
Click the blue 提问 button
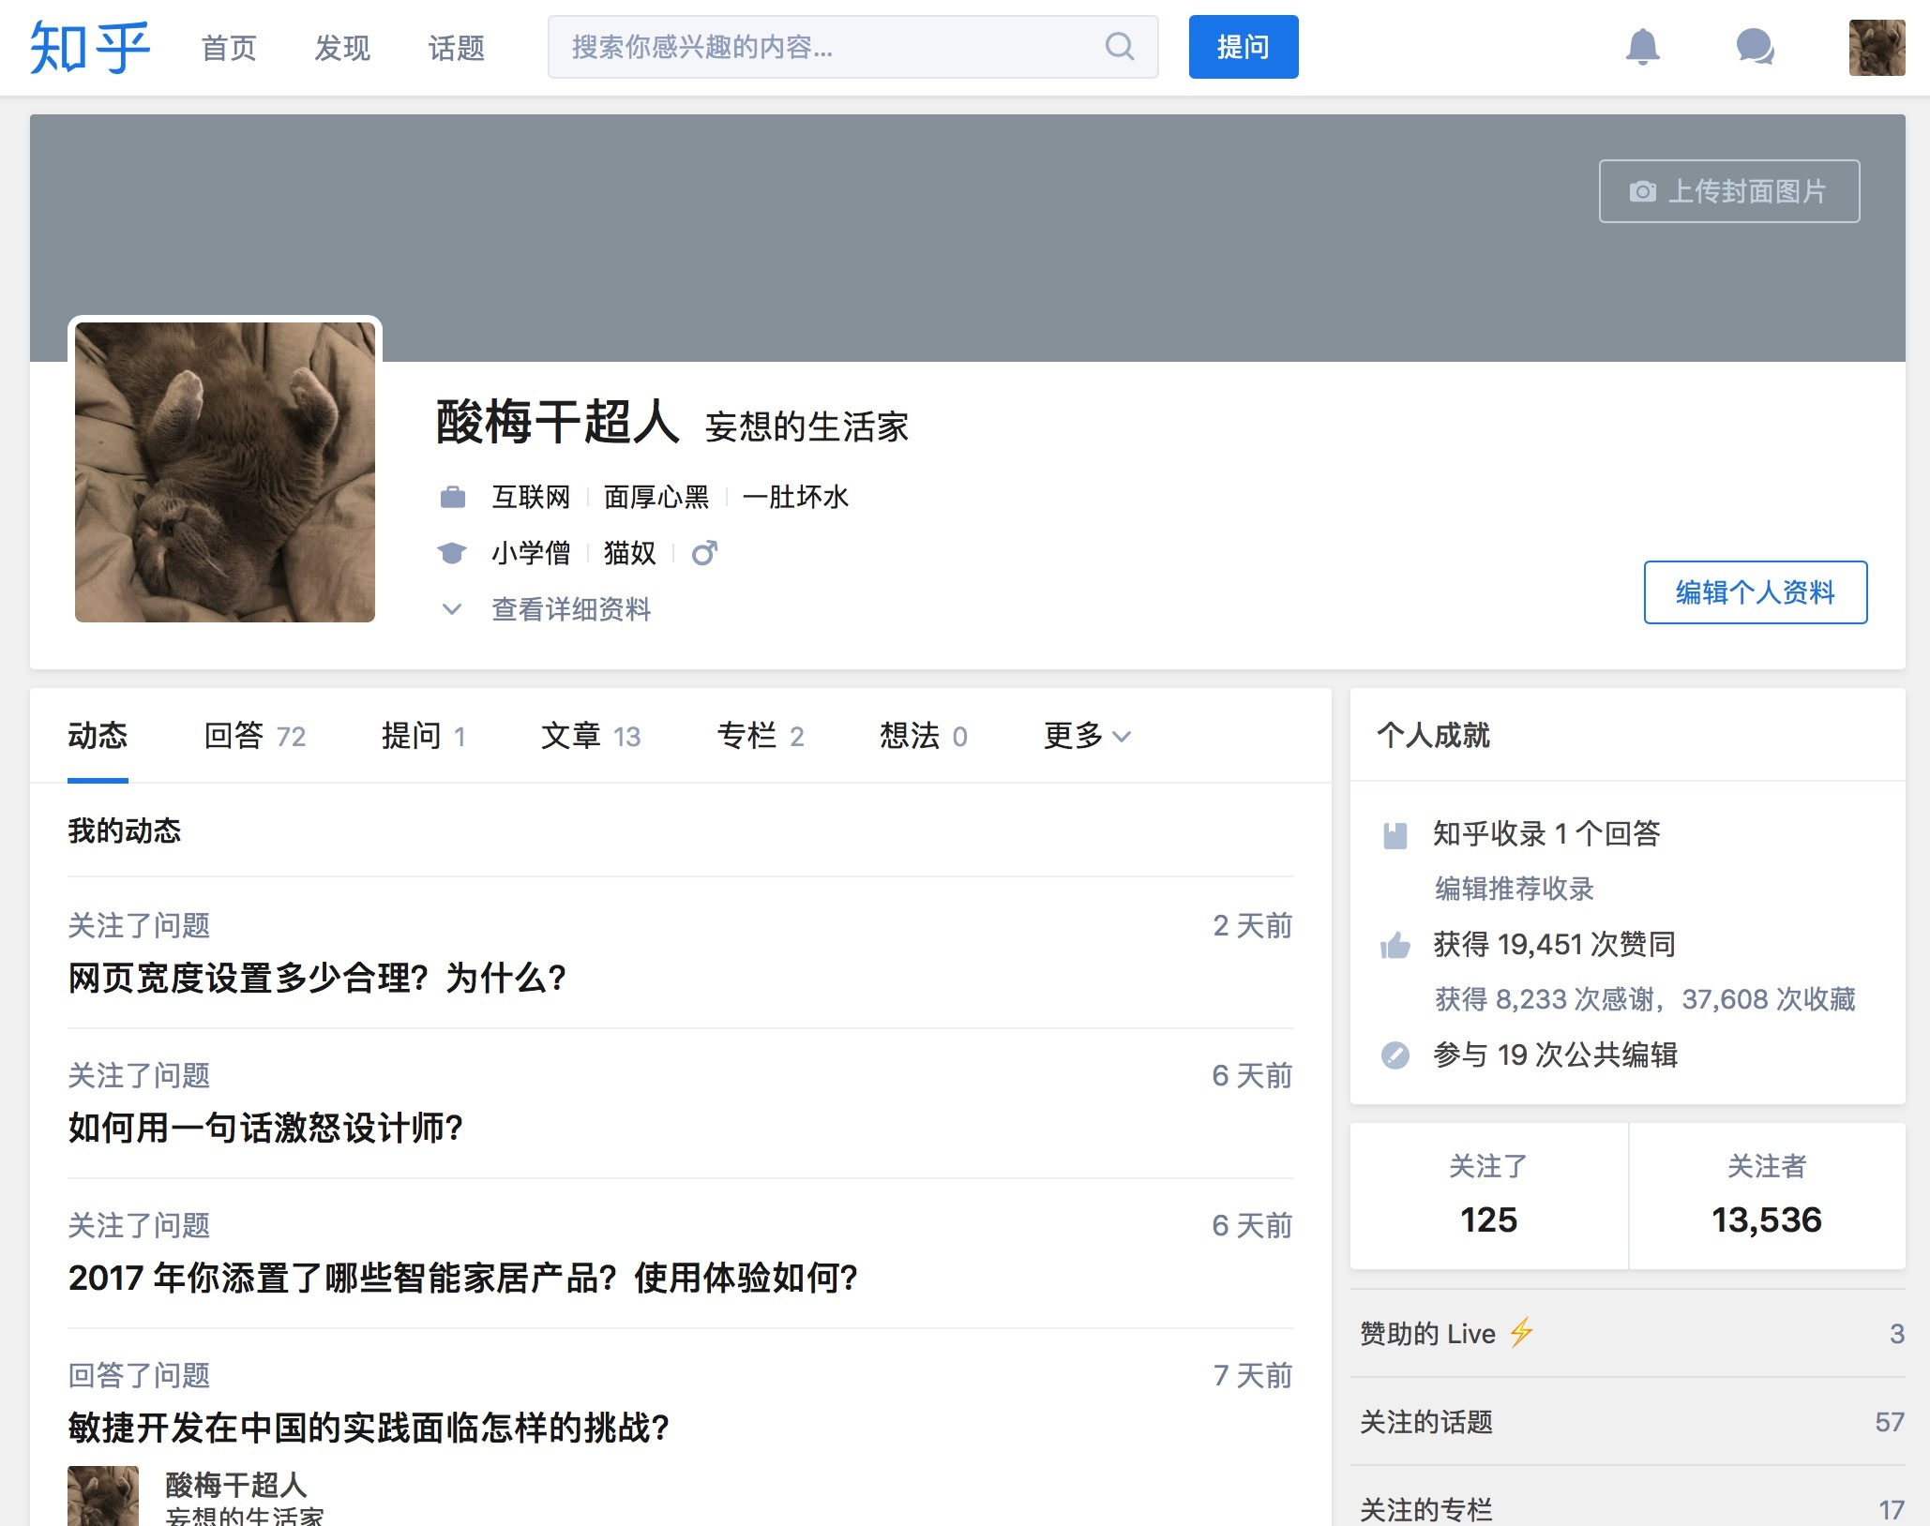(x=1243, y=47)
